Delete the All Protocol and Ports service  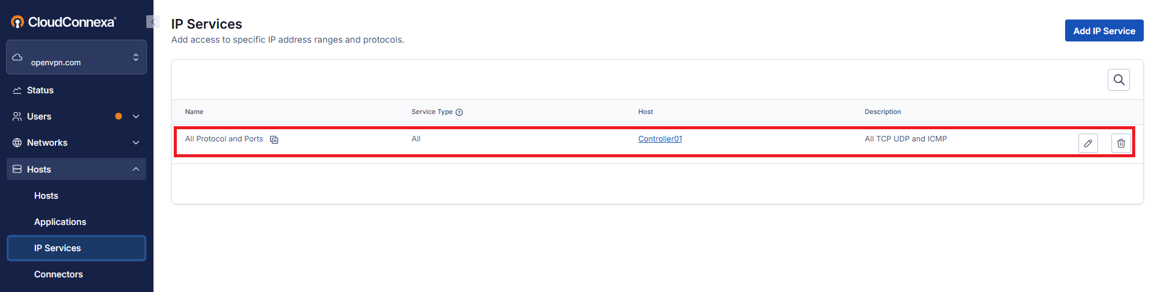1121,143
